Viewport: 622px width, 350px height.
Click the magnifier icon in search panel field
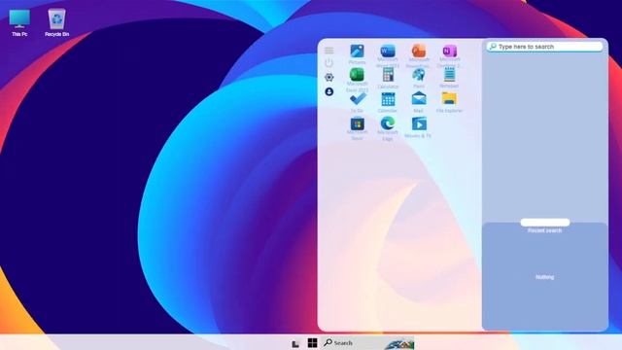click(x=493, y=47)
